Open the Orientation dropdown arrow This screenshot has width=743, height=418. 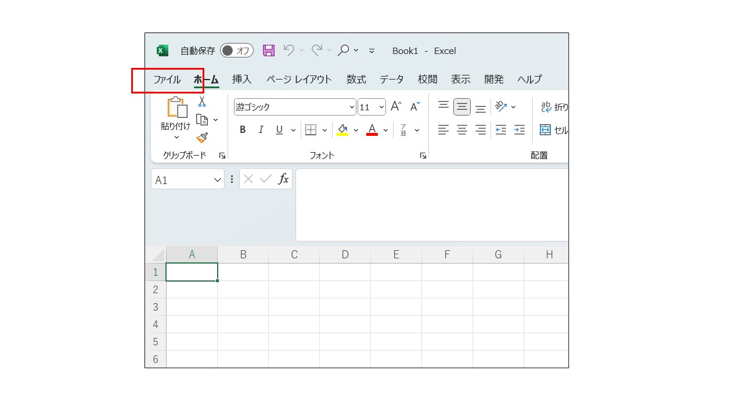click(513, 107)
